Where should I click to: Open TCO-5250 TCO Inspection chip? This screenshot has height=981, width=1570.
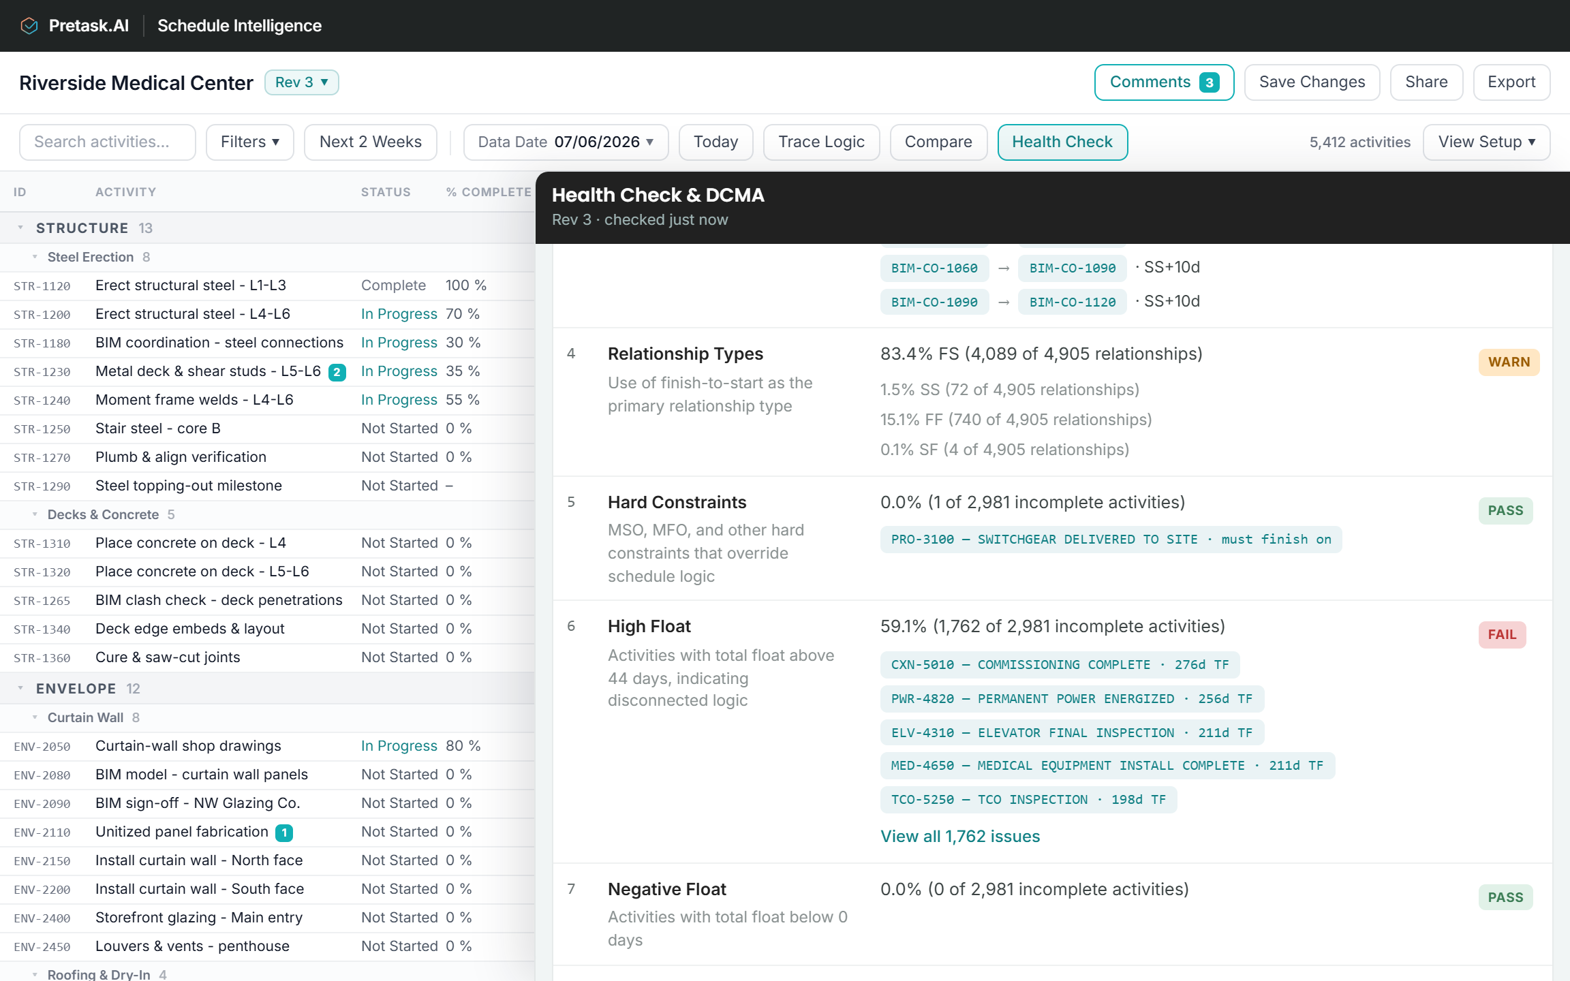click(1028, 800)
